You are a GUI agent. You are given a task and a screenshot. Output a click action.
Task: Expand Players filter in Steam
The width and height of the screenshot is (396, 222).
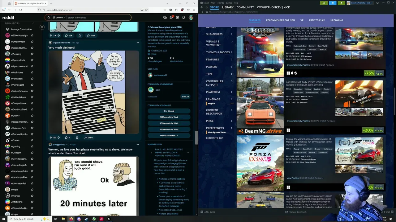click(x=219, y=67)
